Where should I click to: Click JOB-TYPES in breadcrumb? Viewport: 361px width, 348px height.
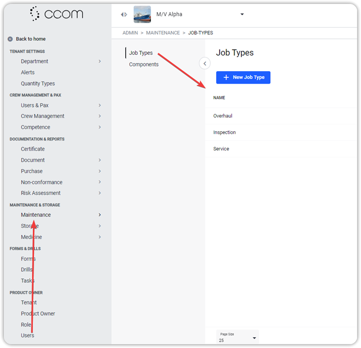[x=200, y=33]
